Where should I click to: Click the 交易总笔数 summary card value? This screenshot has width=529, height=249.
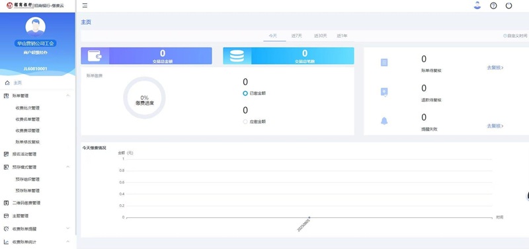click(x=305, y=53)
